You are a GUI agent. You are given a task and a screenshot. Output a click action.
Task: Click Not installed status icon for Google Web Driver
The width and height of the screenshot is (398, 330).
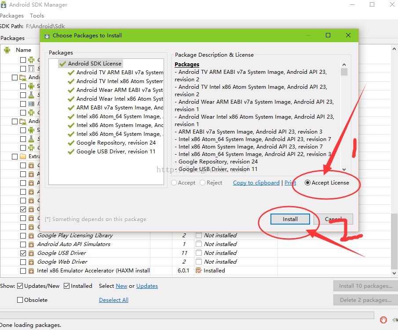[199, 262]
